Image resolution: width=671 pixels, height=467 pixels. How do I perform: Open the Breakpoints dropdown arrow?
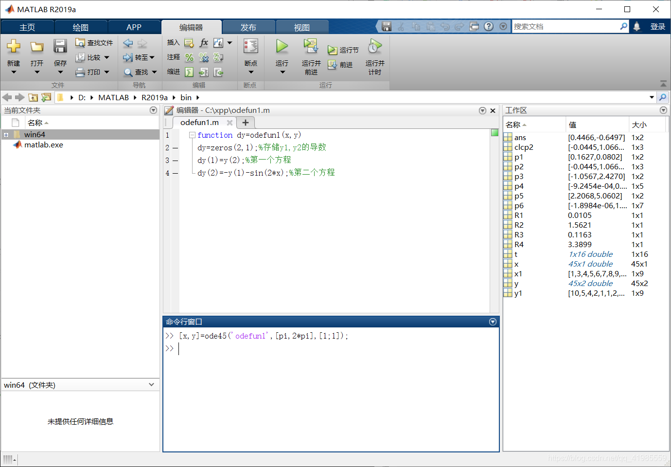[251, 72]
